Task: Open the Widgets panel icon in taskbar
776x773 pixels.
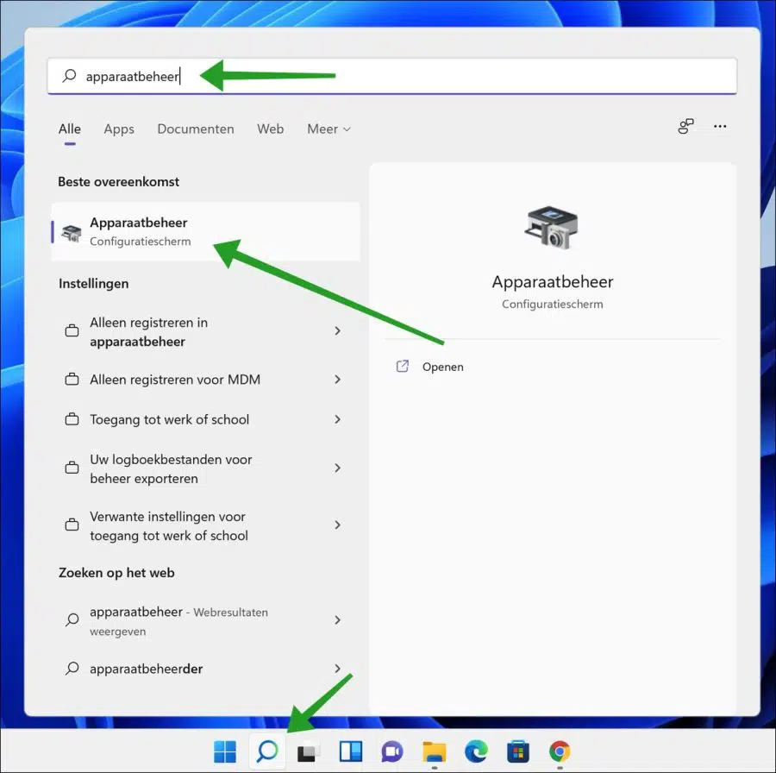Action: tap(350, 751)
